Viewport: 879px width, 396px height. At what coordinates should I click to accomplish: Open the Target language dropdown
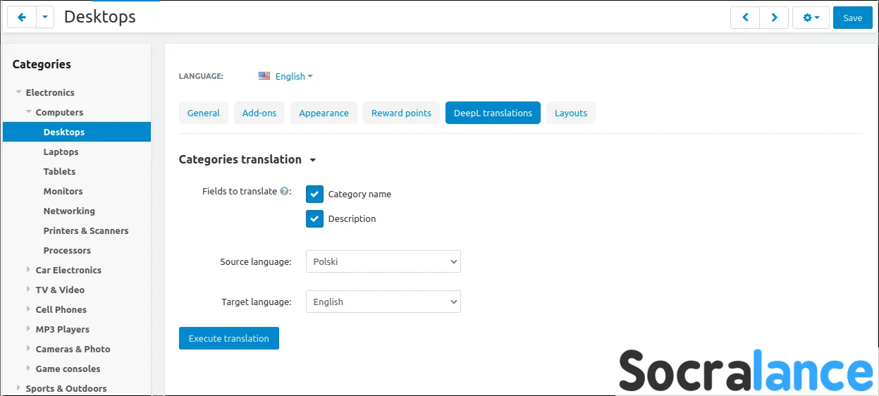click(x=383, y=302)
